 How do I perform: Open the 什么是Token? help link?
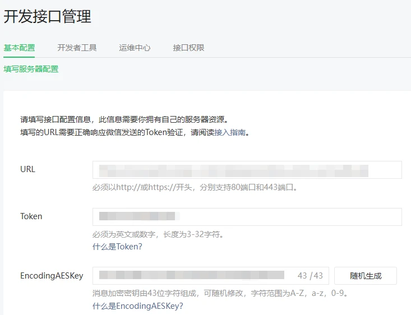tap(117, 247)
